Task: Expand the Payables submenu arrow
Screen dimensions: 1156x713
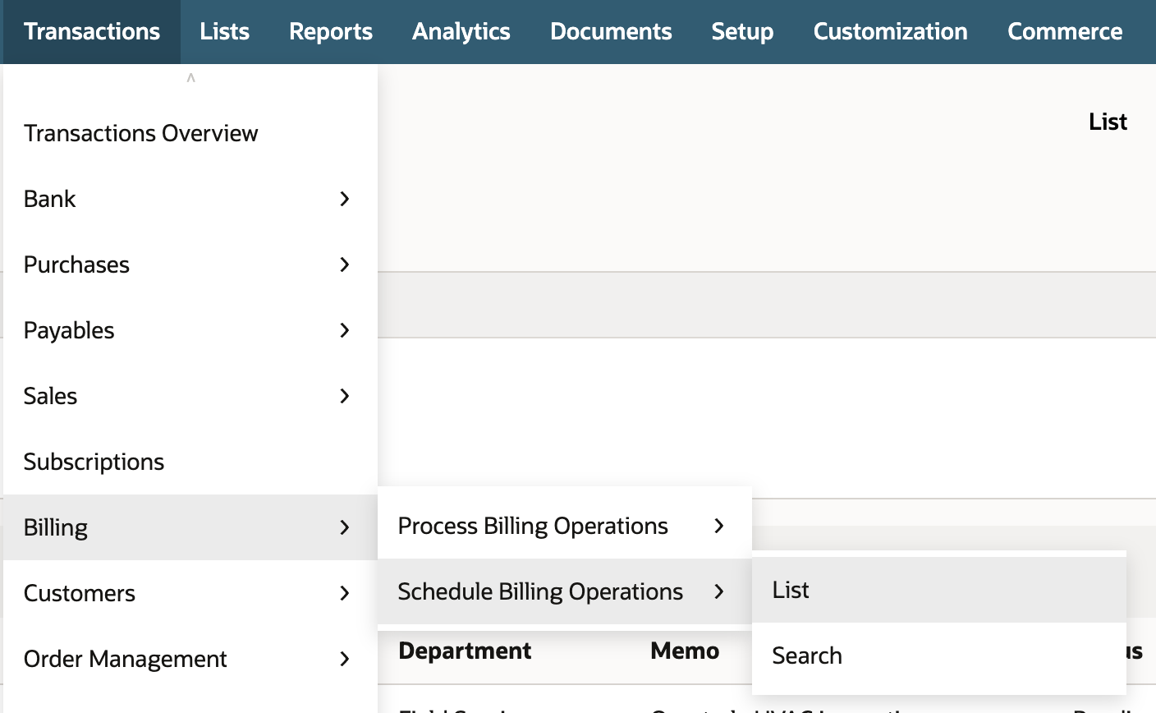Action: tap(345, 330)
